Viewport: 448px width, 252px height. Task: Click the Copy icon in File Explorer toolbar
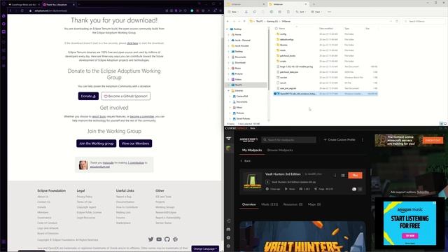(x=255, y=12)
